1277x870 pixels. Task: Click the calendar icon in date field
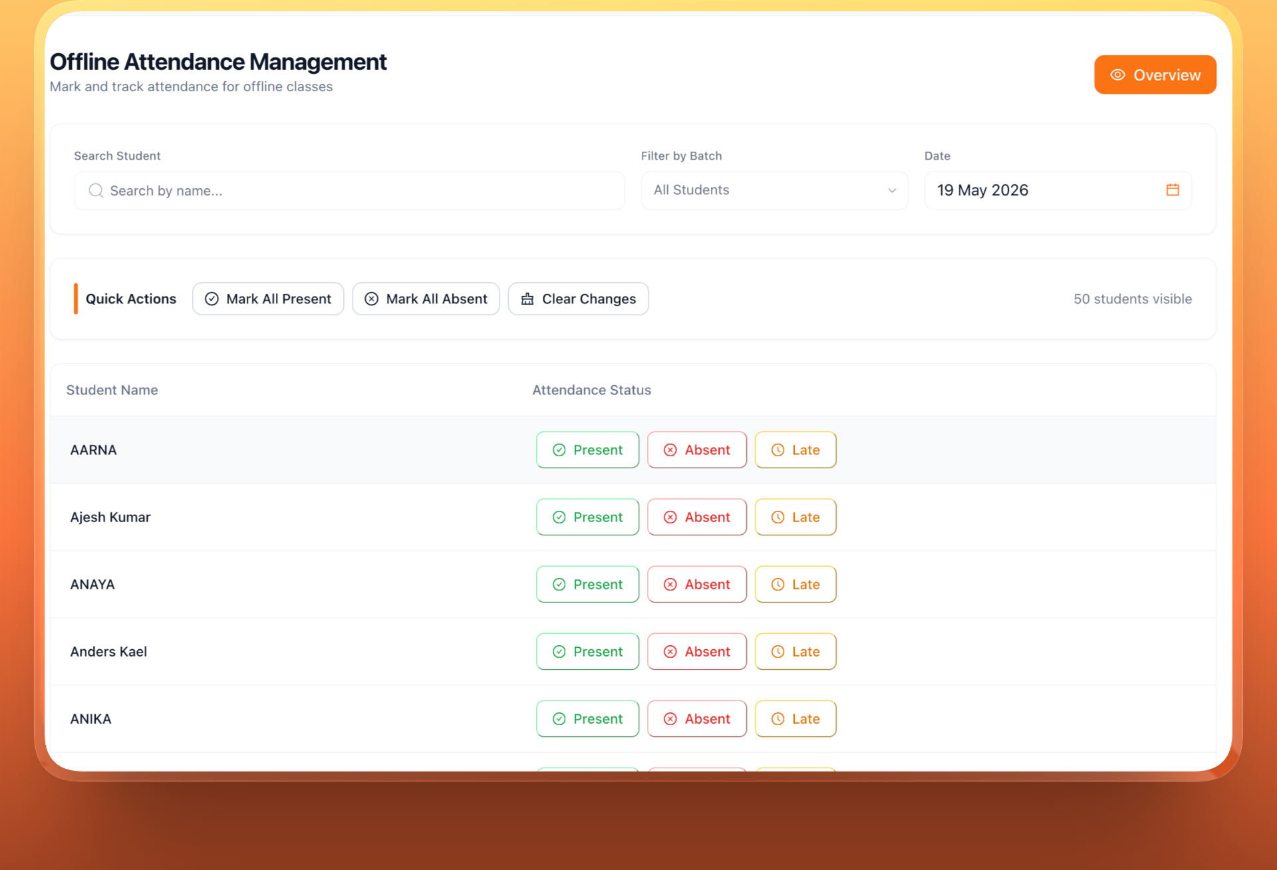click(1173, 190)
